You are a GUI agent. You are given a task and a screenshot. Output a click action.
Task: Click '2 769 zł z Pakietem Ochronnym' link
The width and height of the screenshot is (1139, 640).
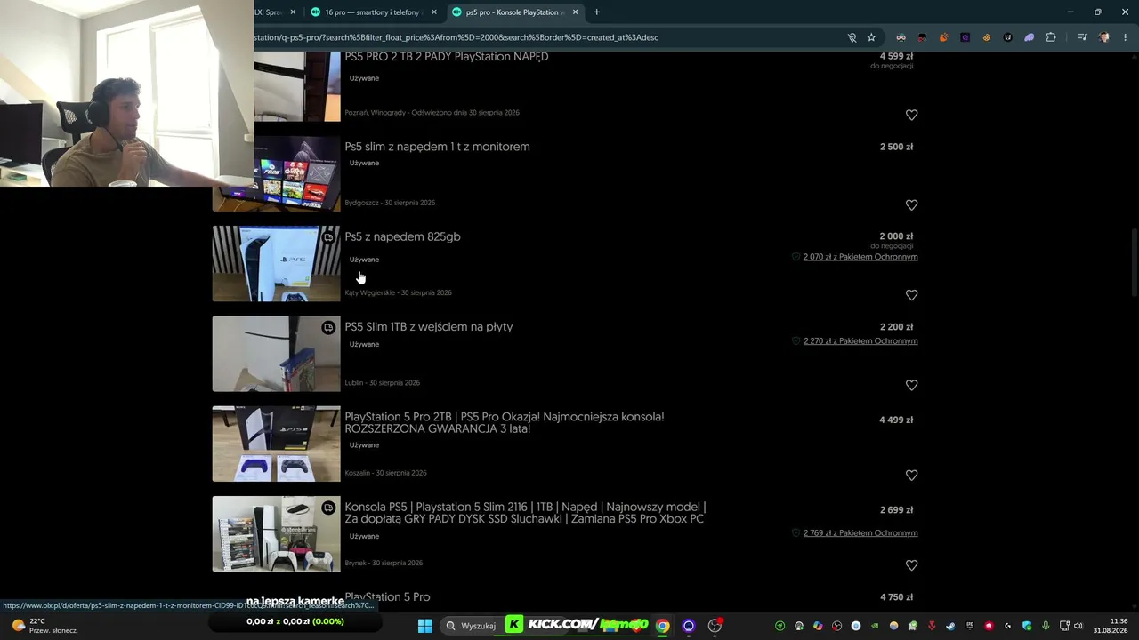(860, 533)
